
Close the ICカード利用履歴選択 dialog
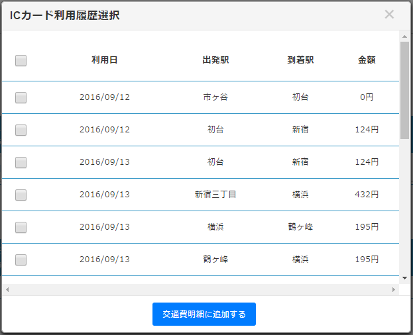(x=389, y=15)
